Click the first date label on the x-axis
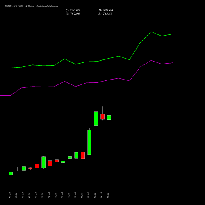This screenshot has width=205, height=205. (x=9, y=196)
